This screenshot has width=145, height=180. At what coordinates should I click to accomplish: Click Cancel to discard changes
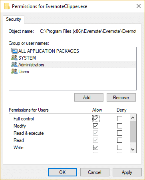pyautogui.click(x=95, y=172)
